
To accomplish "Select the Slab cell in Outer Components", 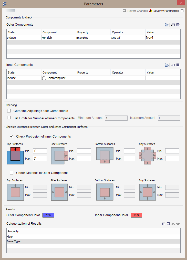I will pos(59,38).
